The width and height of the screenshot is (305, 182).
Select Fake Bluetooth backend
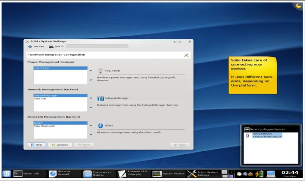[x=60, y=126]
